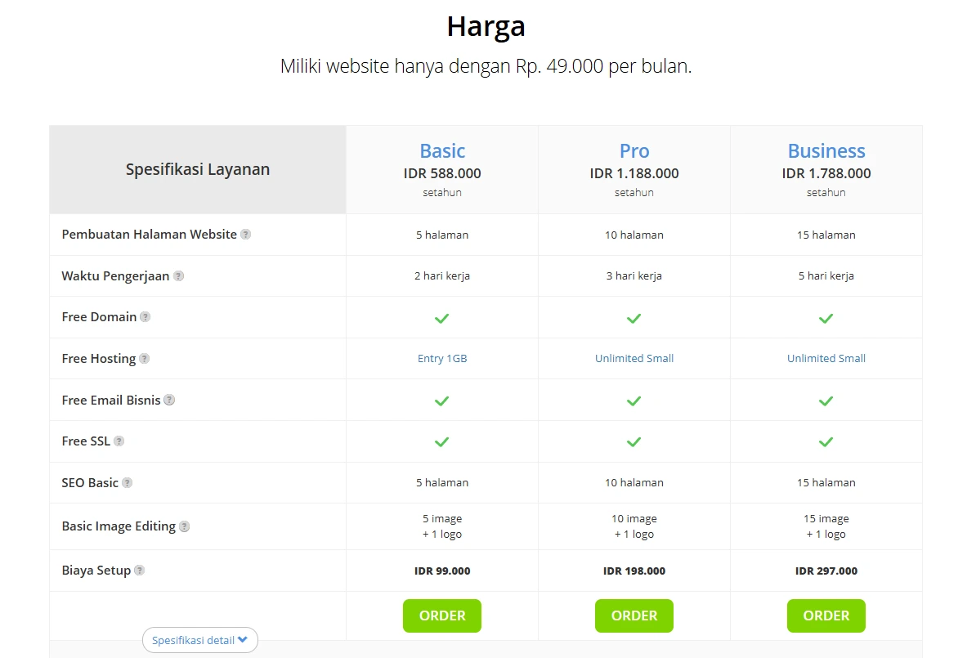Click the Spesifikasi Layanan header cell
The image size is (976, 658).
[x=197, y=169]
